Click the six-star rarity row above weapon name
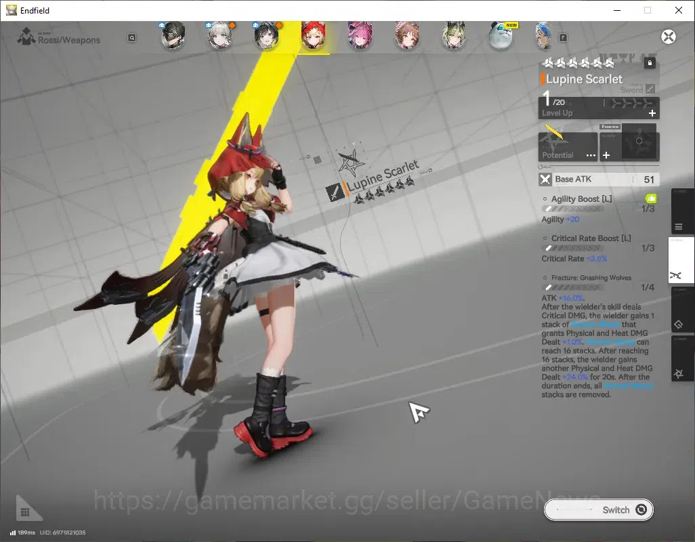695x542 pixels. (578, 63)
